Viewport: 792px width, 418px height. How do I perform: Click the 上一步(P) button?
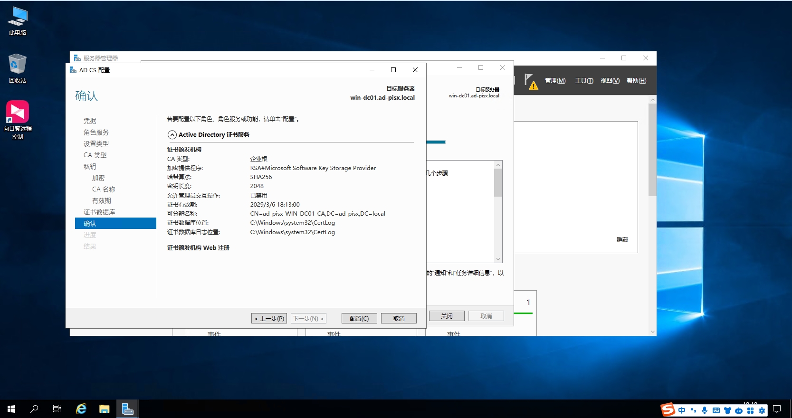(269, 318)
